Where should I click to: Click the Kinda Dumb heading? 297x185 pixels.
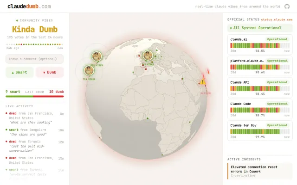pyautogui.click(x=35, y=29)
